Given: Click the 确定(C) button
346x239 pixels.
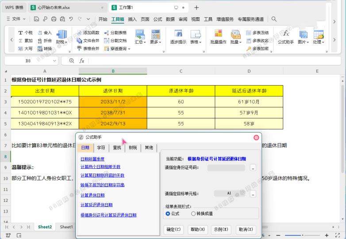Looking at the screenshot, I should tap(173, 230).
